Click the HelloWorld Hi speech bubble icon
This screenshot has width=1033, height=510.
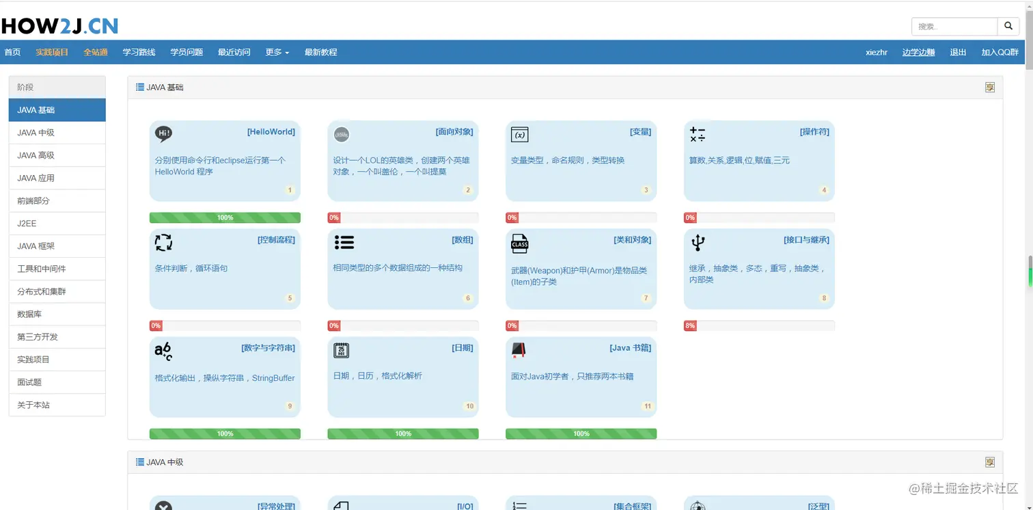[164, 134]
